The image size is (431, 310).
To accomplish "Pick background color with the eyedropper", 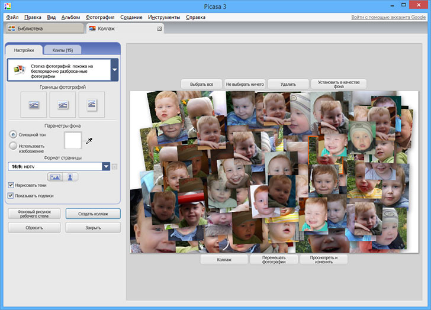I will pos(89,141).
